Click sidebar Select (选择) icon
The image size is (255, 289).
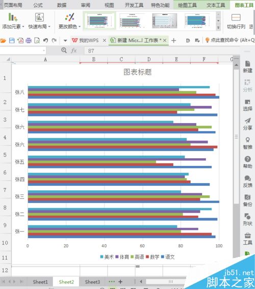coord(247,102)
